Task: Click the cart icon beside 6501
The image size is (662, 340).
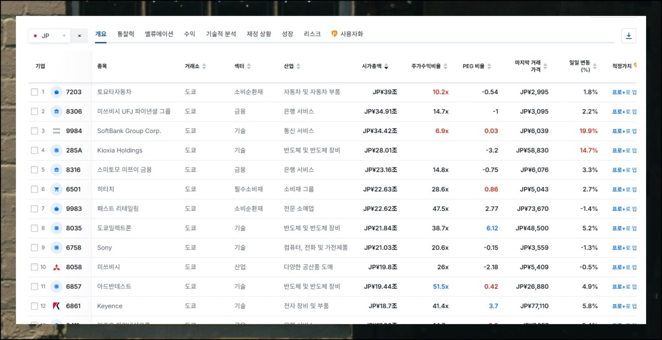Action: click(x=56, y=189)
